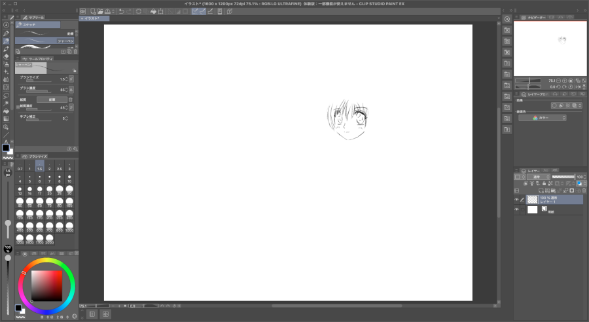Select the Eraser tool in the toolbar

(x=6, y=56)
